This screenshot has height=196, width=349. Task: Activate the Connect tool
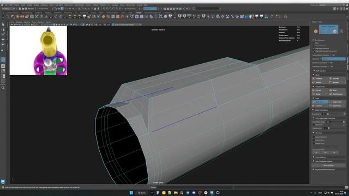320,106
